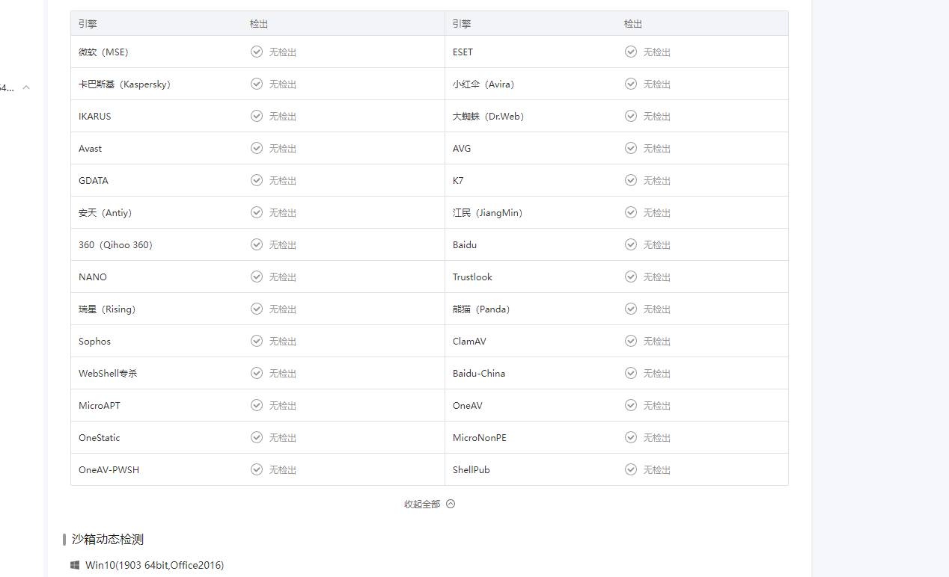Click the check-circle icon in the Avast row
Viewport: 949px width, 577px height.
(x=257, y=148)
